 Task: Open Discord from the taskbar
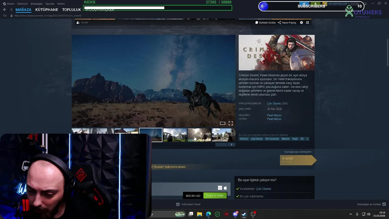pos(235,214)
